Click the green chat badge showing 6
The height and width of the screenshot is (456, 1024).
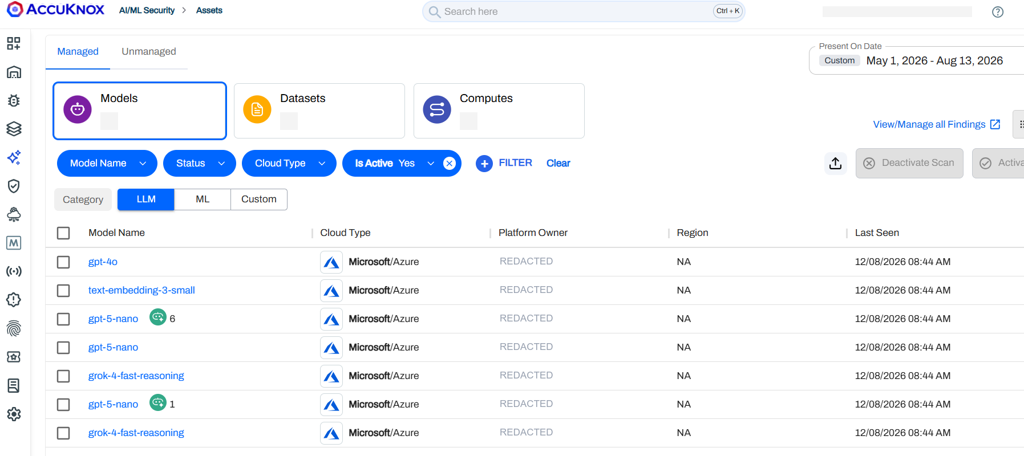pos(158,317)
